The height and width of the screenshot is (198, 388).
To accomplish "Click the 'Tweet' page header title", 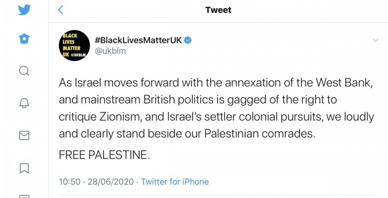I will [218, 10].
